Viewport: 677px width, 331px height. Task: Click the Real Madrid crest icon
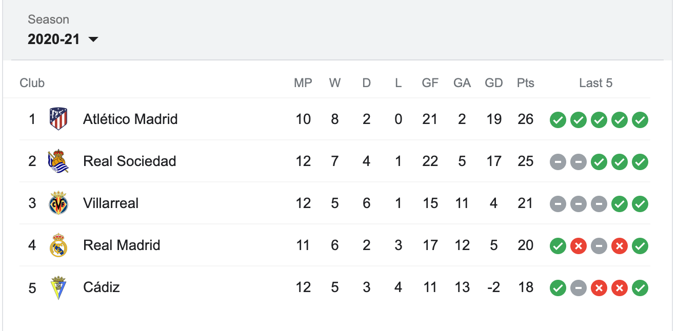click(58, 245)
